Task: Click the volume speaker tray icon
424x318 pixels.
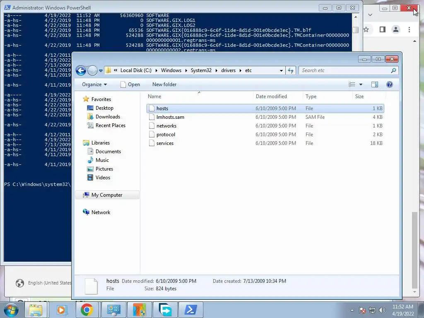Action: click(382, 310)
